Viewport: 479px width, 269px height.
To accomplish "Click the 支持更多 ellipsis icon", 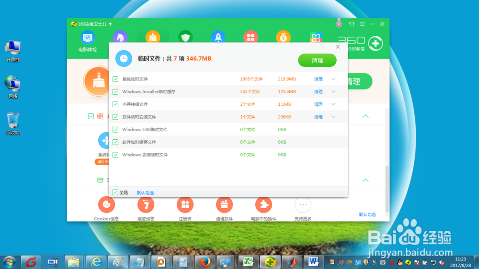I will [303, 204].
